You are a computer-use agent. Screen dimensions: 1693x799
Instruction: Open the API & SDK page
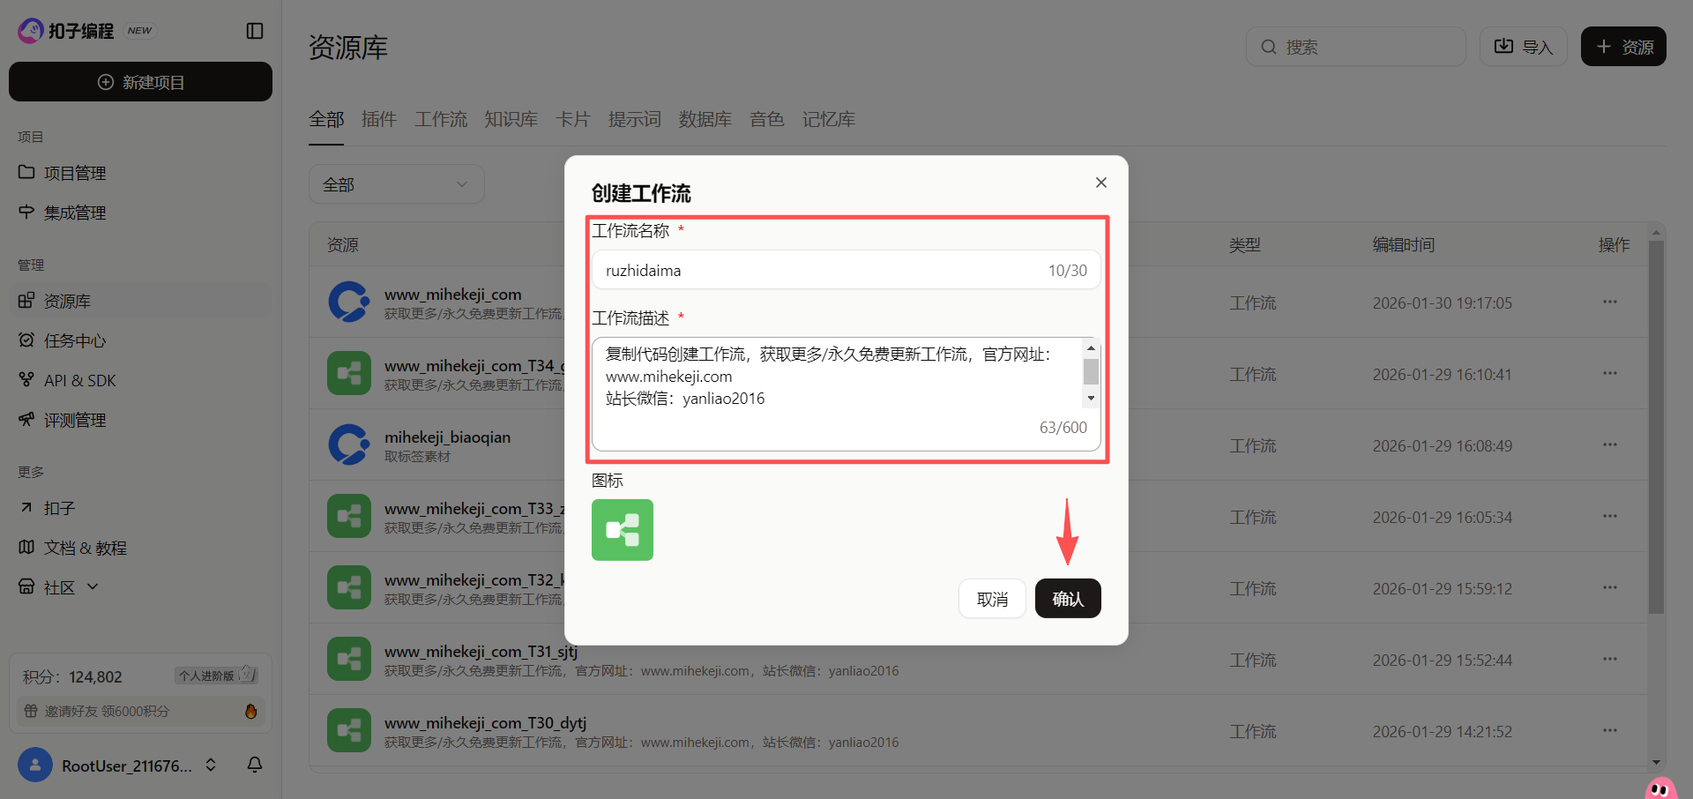[x=78, y=380]
